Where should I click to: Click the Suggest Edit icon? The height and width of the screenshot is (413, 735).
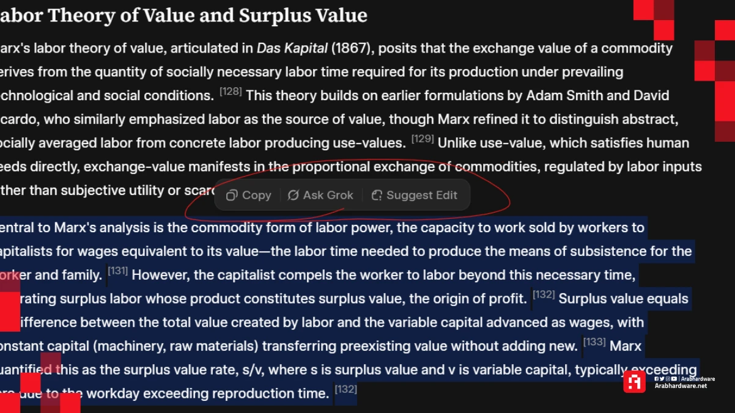pos(377,196)
